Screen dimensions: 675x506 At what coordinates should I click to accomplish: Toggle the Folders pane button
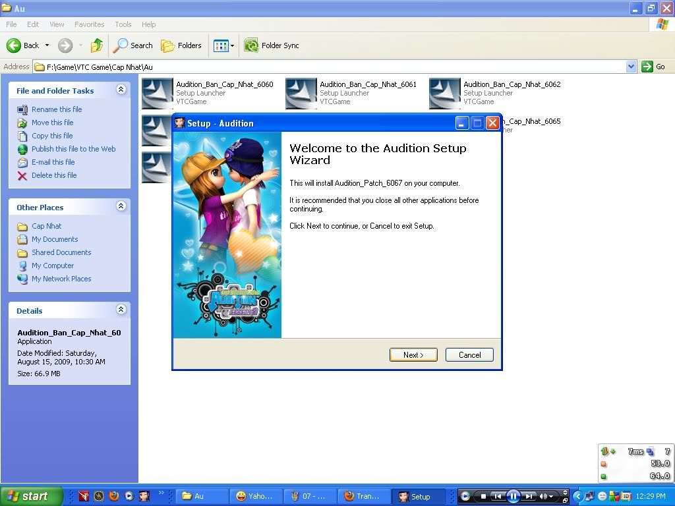click(181, 45)
